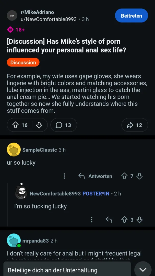
Task: Upvote the main discussion post
Action: point(16,125)
